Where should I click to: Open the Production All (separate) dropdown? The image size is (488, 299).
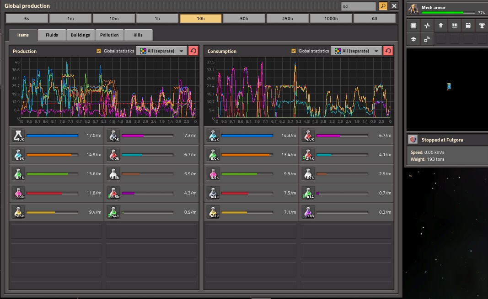point(161,51)
